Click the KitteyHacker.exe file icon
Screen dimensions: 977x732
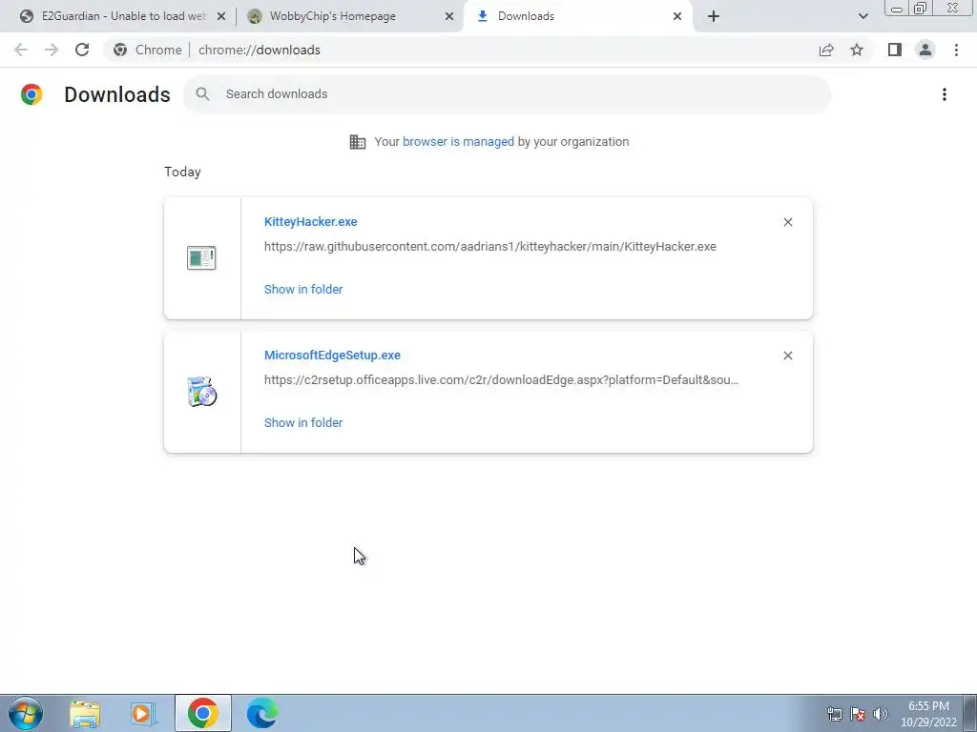pos(201,257)
